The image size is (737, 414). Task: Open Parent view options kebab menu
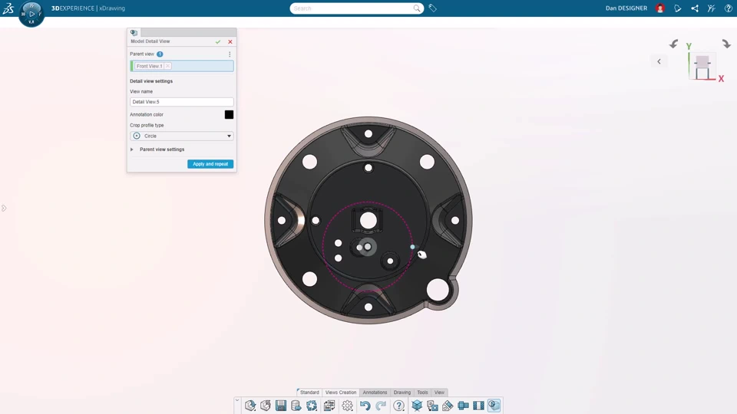coord(230,54)
